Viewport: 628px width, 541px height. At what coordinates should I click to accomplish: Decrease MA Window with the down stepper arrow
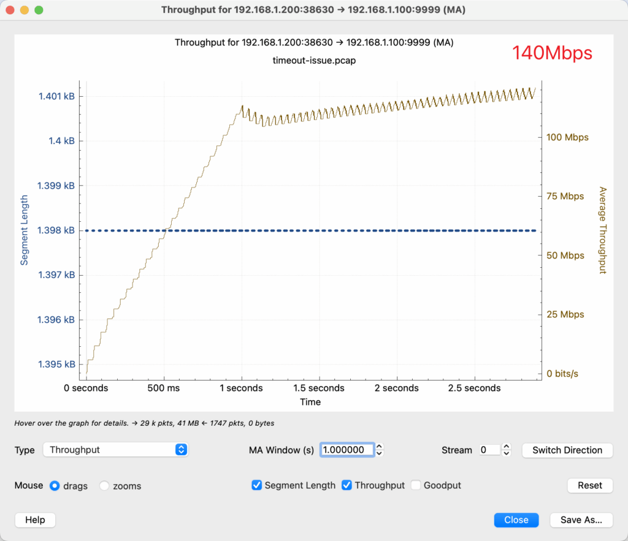click(380, 453)
